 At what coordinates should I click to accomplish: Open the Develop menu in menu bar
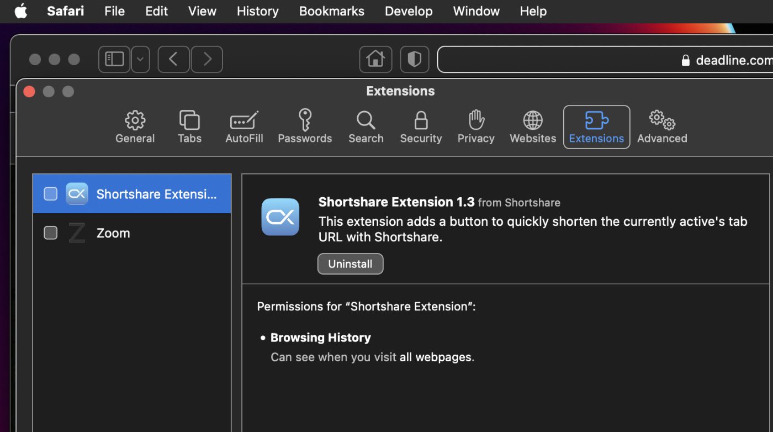(x=409, y=11)
